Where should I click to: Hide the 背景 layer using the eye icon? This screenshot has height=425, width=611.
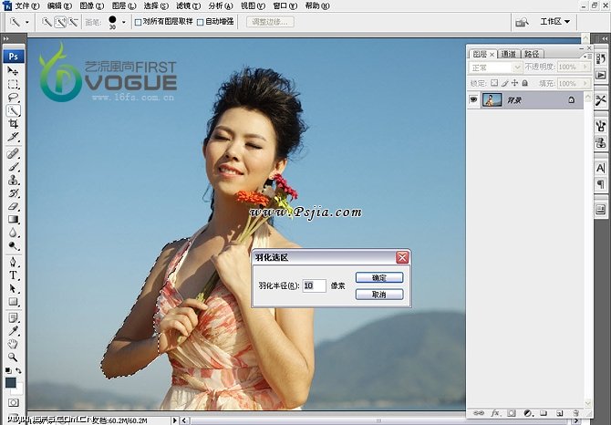(x=473, y=99)
